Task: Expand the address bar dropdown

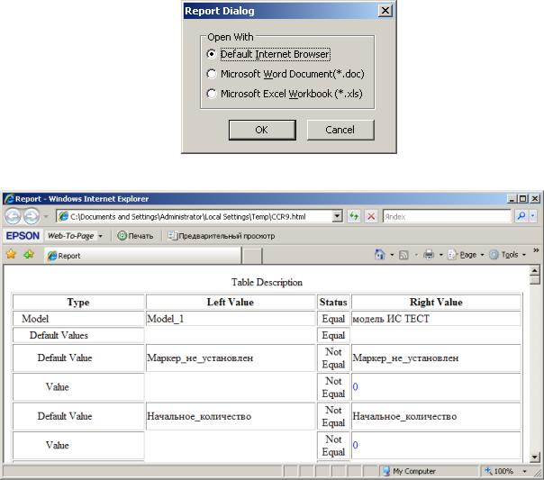Action: [x=337, y=216]
